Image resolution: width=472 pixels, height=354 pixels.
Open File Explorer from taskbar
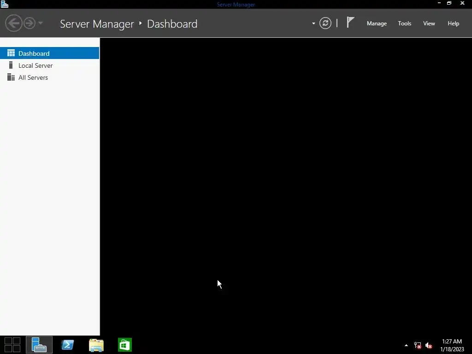[x=96, y=345]
